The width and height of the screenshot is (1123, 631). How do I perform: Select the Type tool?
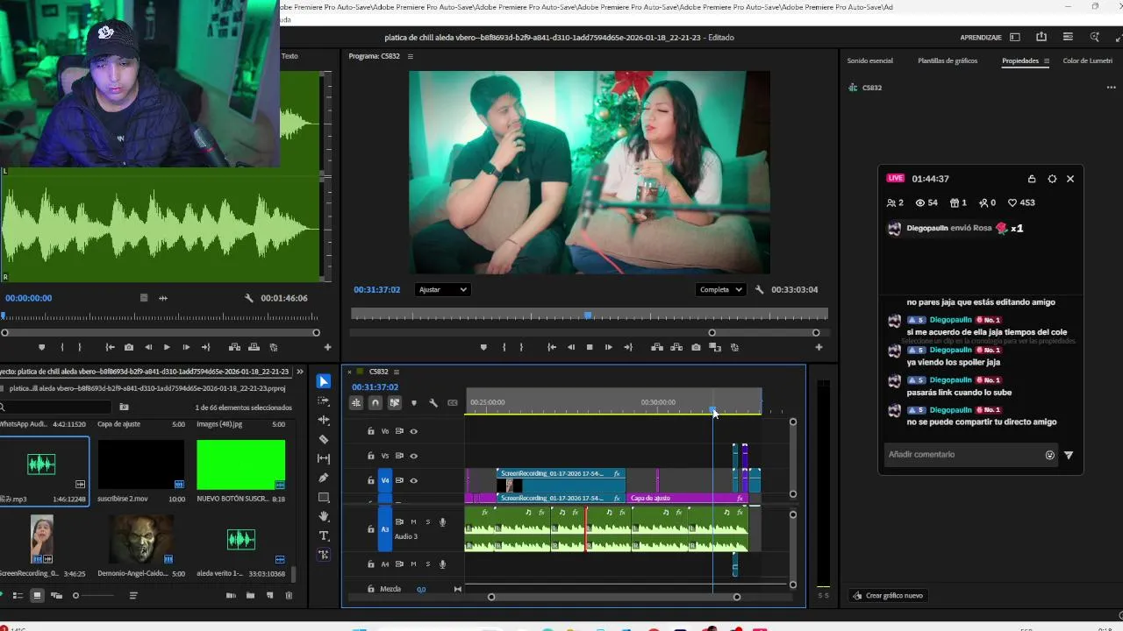(x=324, y=535)
